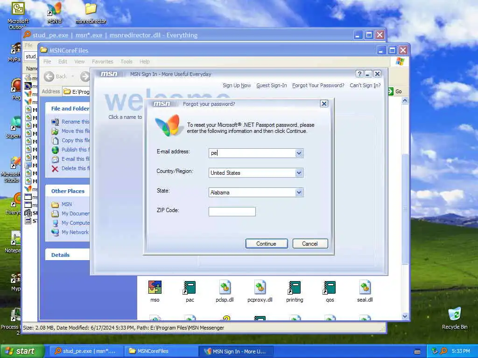This screenshot has height=358, width=478.
Task: Click Copy this file task
Action: click(71, 140)
